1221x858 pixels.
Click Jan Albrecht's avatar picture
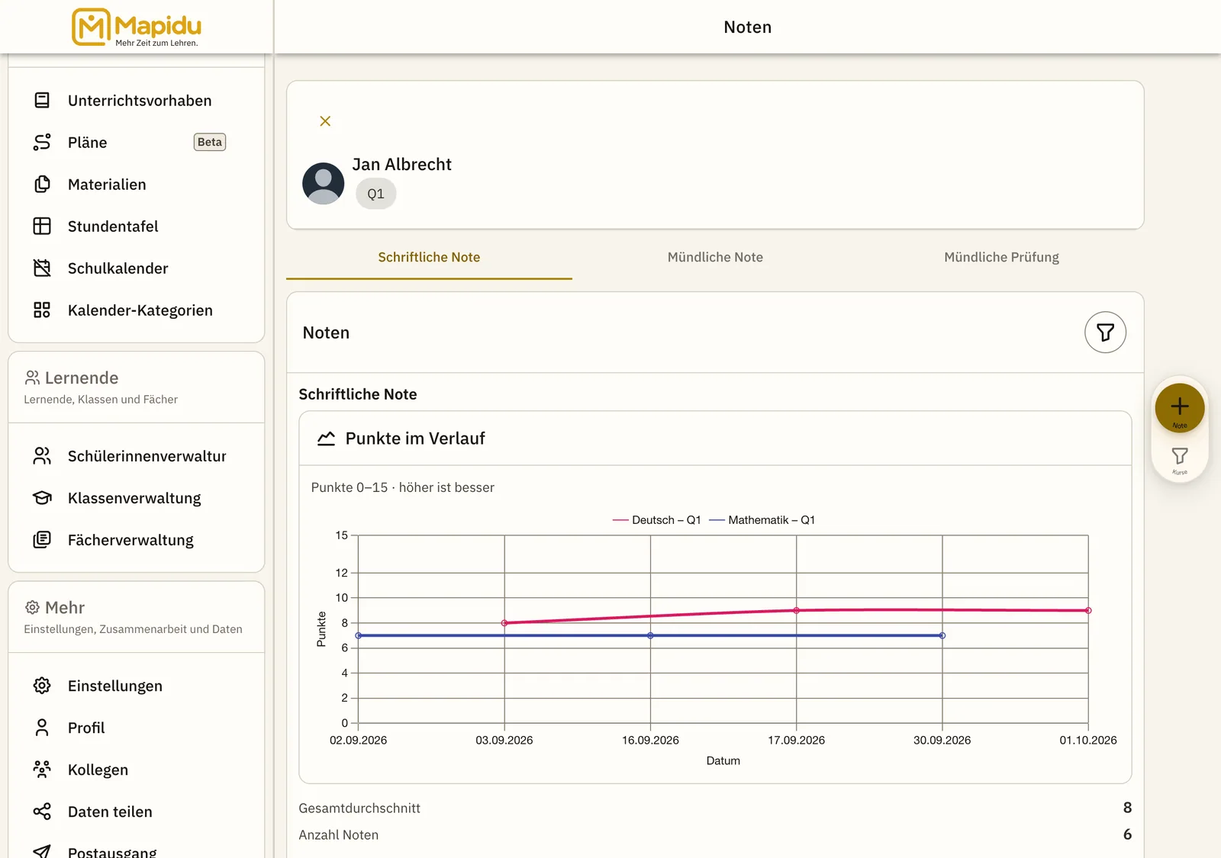pos(324,183)
